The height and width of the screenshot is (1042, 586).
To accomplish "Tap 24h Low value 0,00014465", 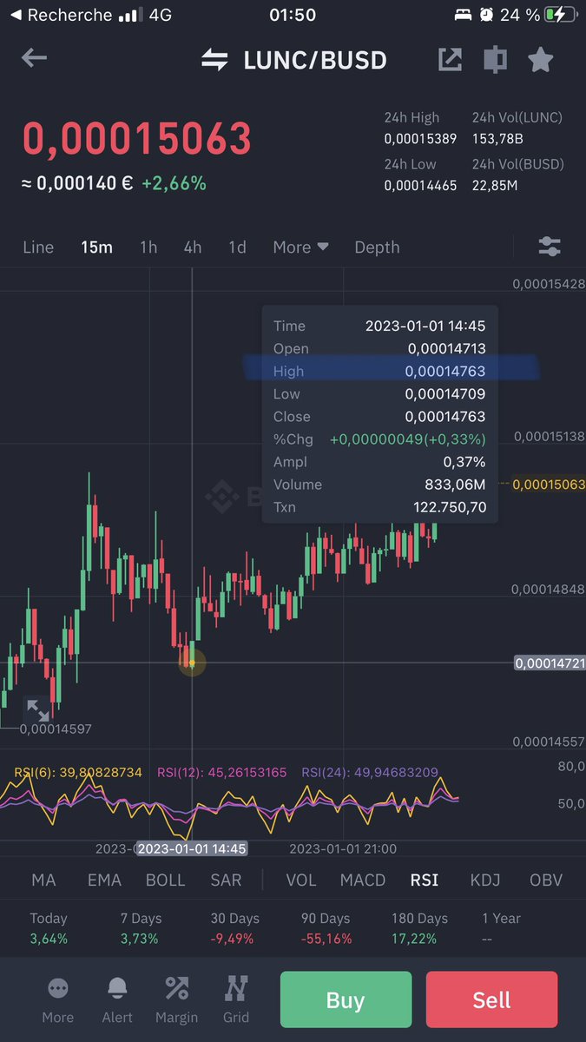I will pos(420,186).
